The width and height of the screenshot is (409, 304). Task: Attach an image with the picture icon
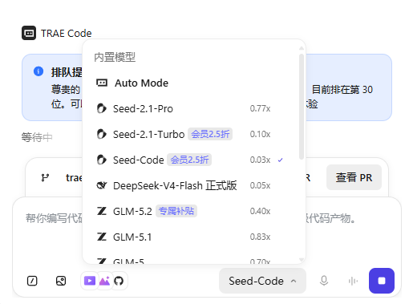(x=61, y=281)
